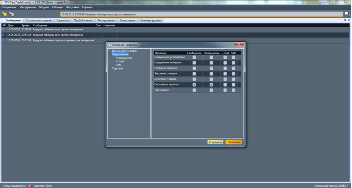This screenshot has height=188, width=352.
Task: Collapse the Уведомления tree node arrow
Action: (110, 55)
